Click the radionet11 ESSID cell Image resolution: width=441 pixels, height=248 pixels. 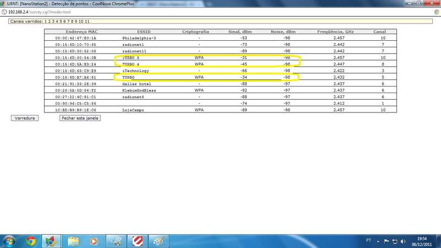coord(134,51)
